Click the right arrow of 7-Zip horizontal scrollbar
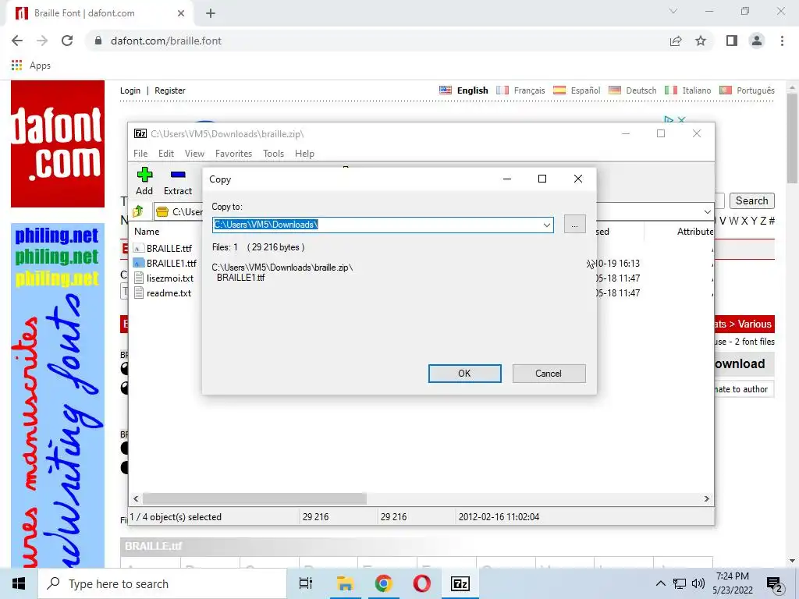 click(706, 498)
